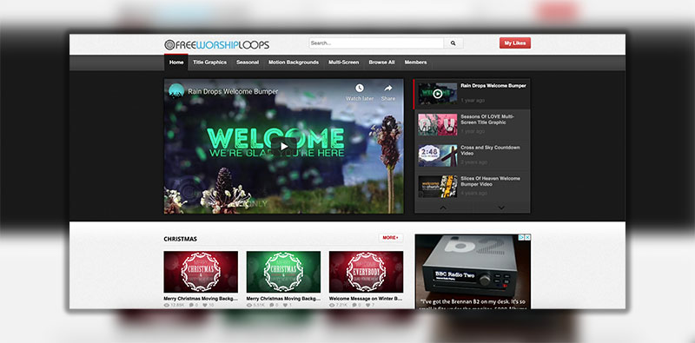Open the Motion Backgrounds menu item

294,63
